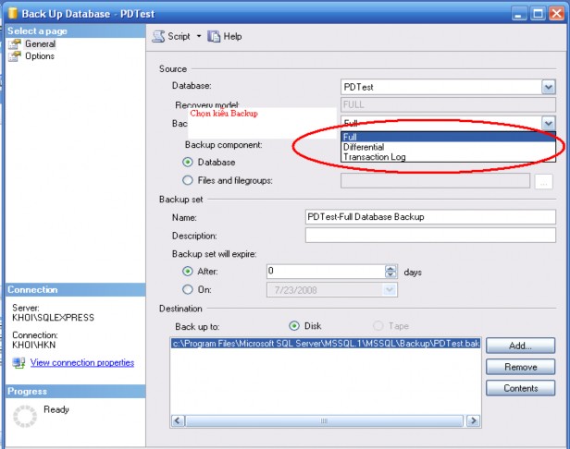Click the KHOI\SQLEXPRESS server text
The image size is (570, 449).
(53, 318)
